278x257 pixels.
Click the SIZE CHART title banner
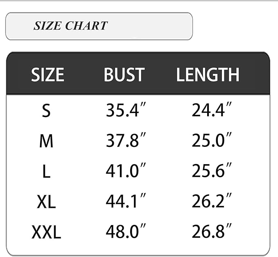[99, 26]
